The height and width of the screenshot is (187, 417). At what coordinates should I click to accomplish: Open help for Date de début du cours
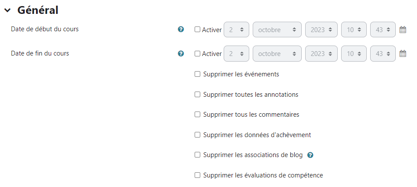click(181, 30)
